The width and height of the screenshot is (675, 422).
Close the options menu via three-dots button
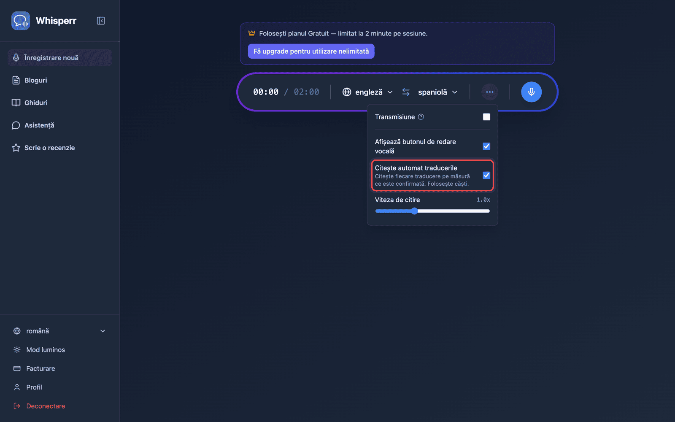coord(489,92)
